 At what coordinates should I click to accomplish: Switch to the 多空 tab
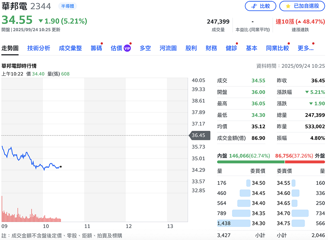[x=146, y=48]
